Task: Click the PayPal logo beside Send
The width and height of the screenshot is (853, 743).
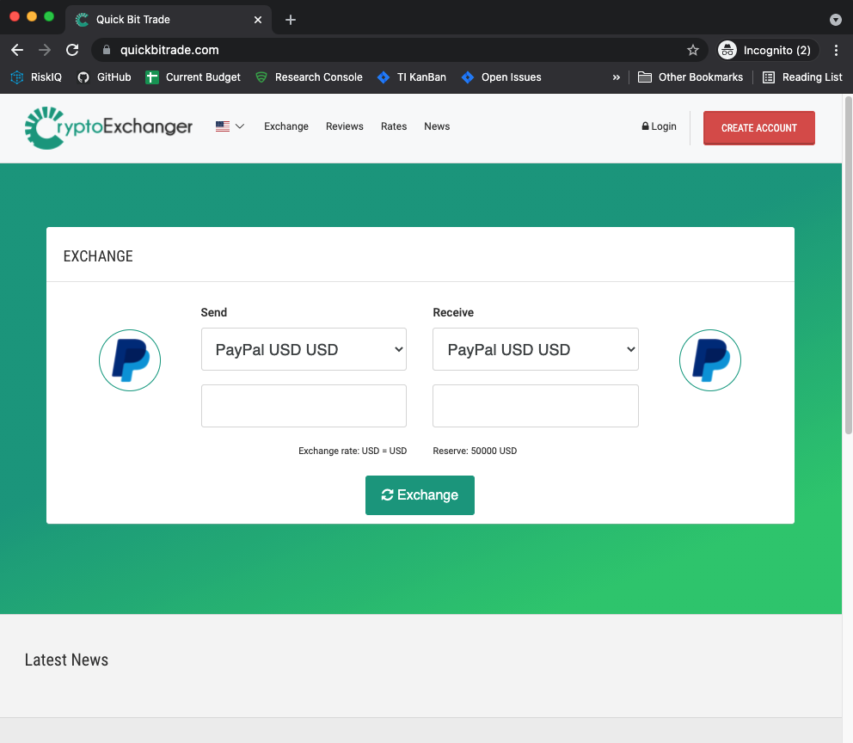Action: coord(130,360)
